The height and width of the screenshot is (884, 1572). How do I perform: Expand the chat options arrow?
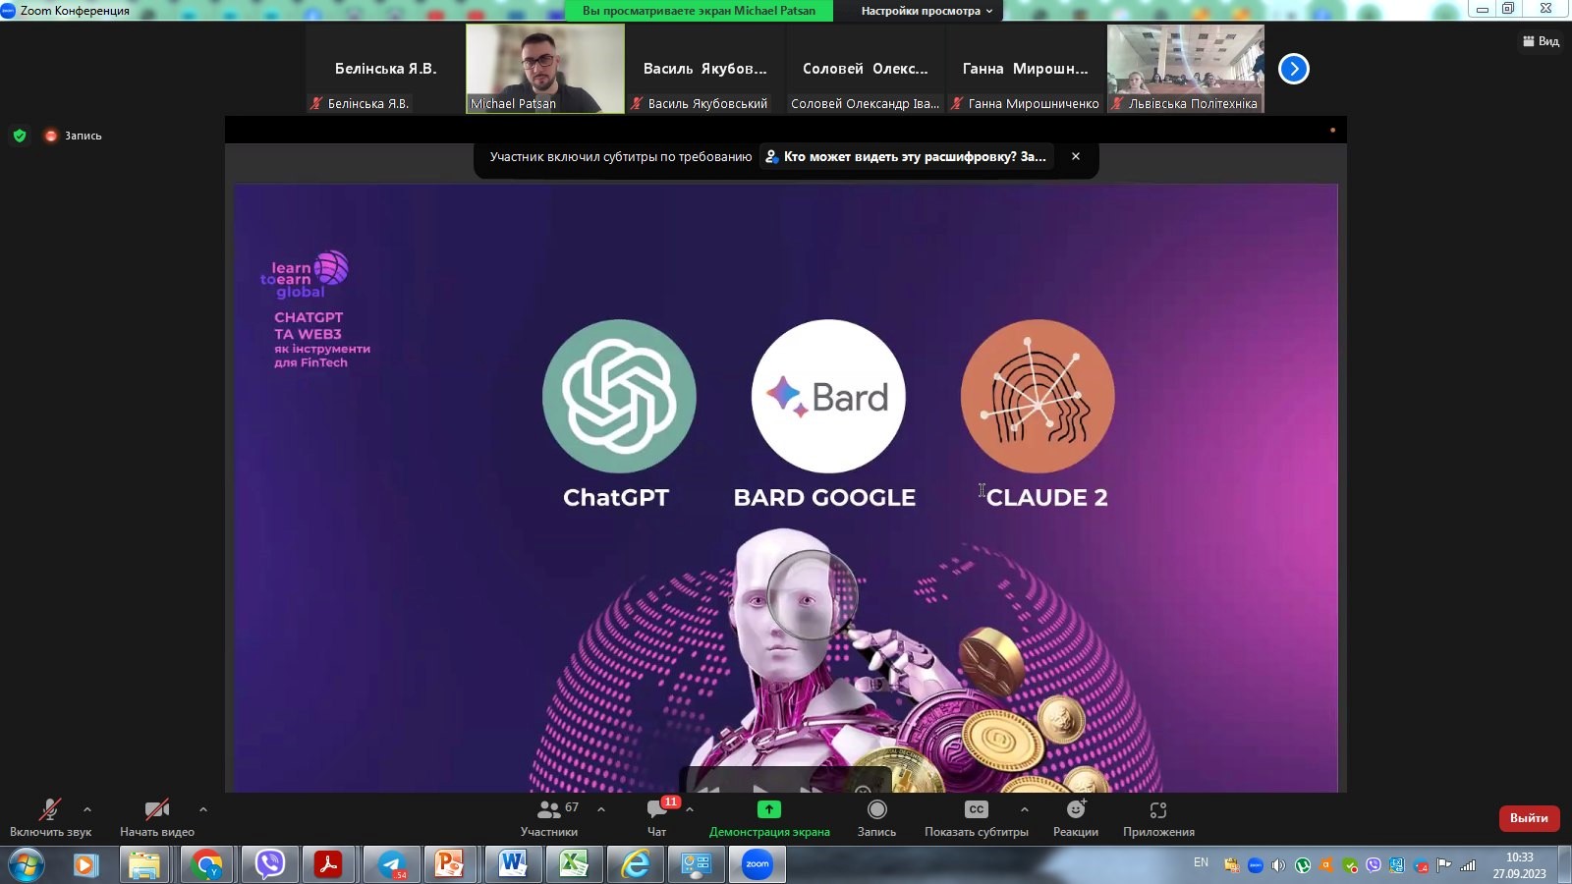click(690, 809)
